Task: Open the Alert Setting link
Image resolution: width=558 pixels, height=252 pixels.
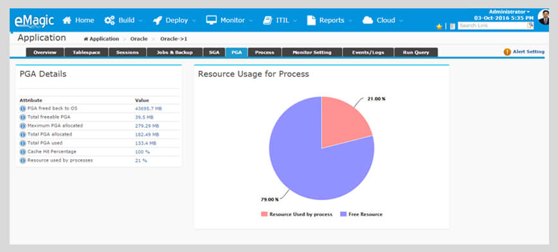Action: pyautogui.click(x=528, y=52)
